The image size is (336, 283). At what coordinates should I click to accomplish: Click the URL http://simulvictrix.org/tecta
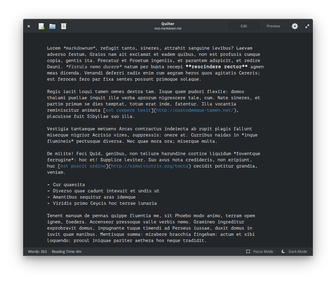pos(150,166)
